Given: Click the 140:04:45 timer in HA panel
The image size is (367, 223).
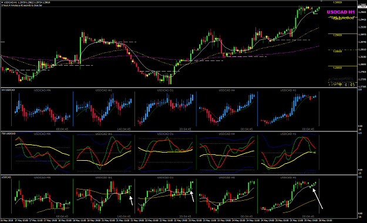Looking at the screenshot, I should [x=124, y=129].
